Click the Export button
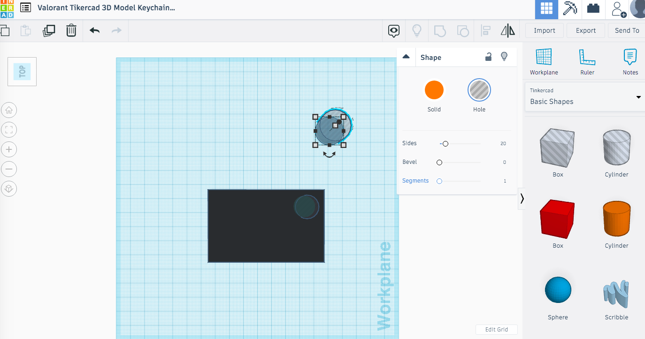This screenshot has height=339, width=645. 585,30
